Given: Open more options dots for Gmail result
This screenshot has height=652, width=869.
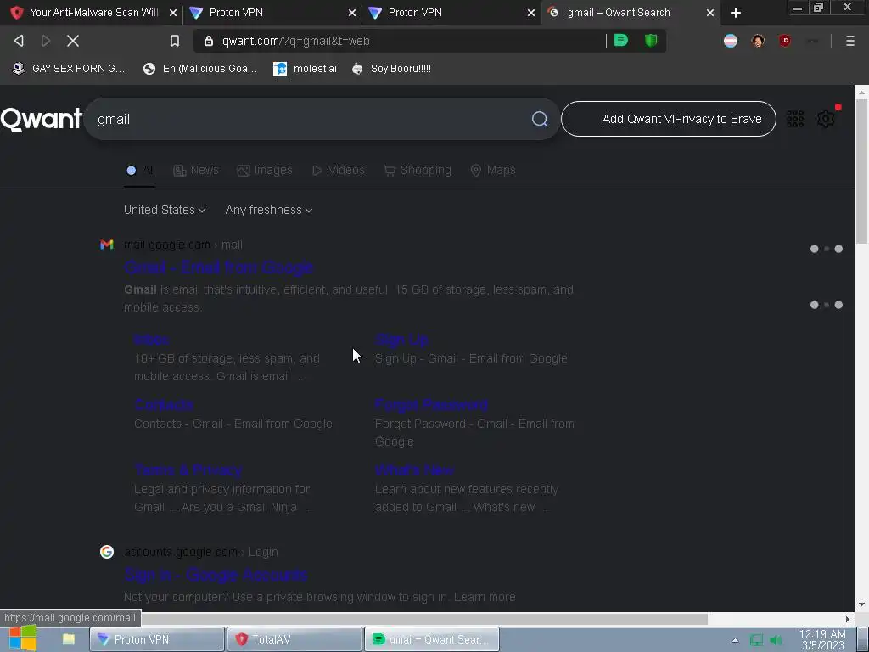Looking at the screenshot, I should point(826,249).
